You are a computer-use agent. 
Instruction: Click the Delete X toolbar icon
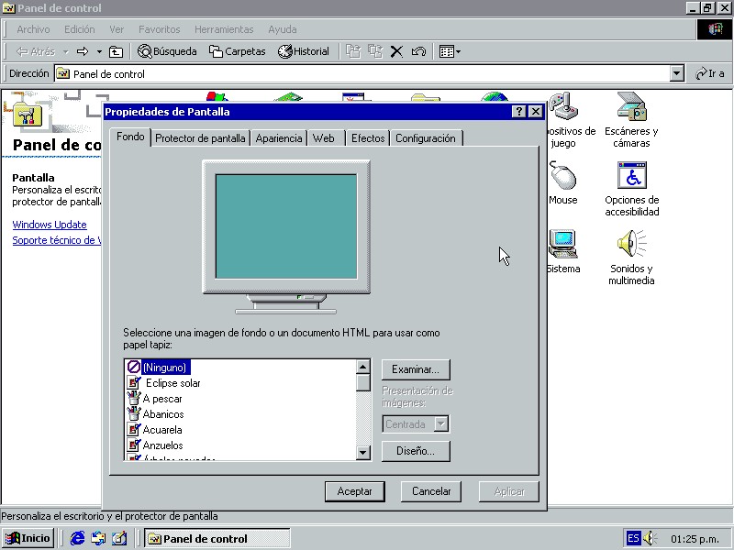pos(396,51)
